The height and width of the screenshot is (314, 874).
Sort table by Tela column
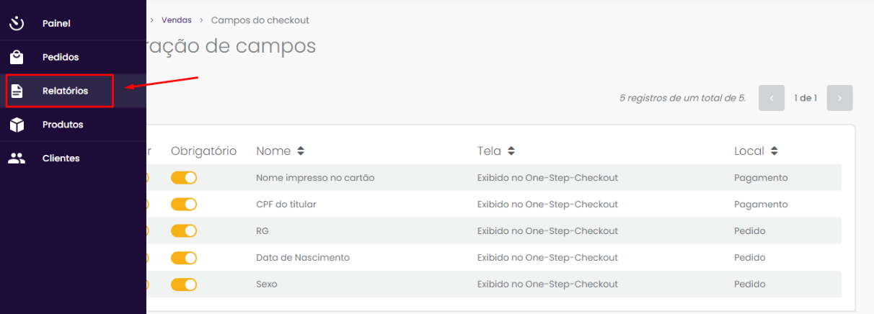coord(511,151)
